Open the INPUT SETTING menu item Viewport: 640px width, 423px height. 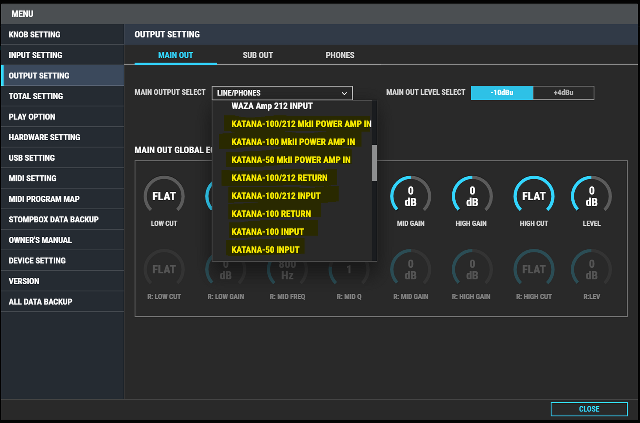coord(62,55)
